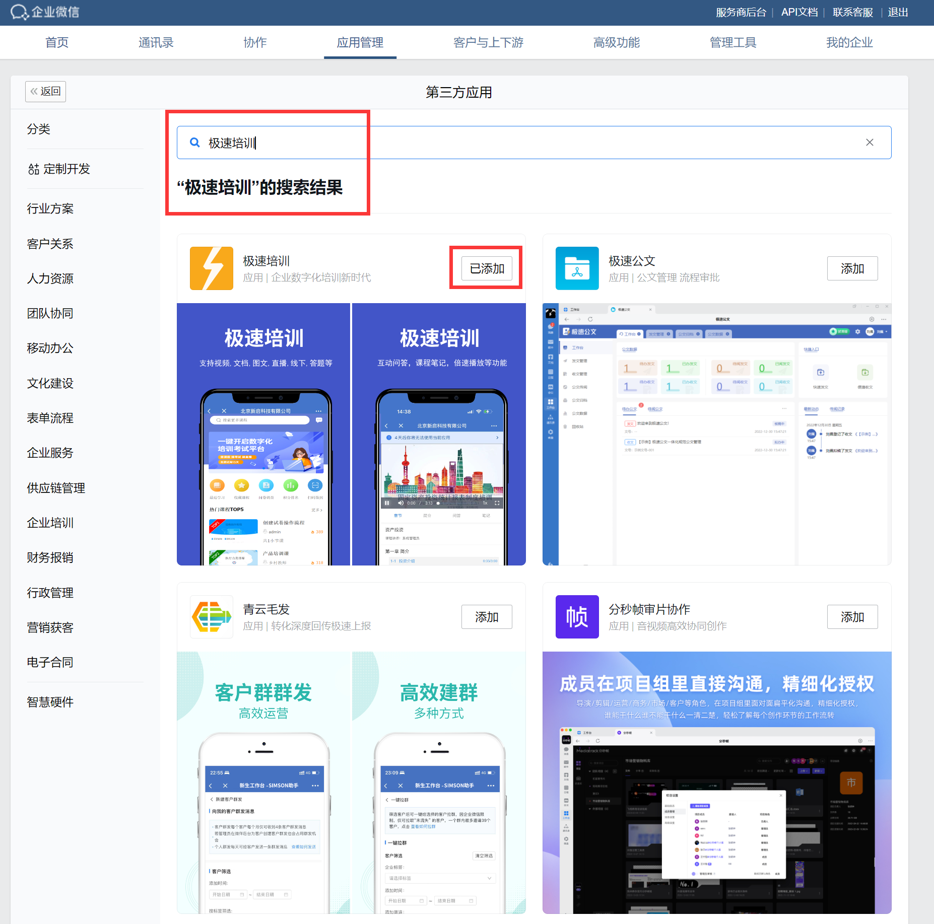The width and height of the screenshot is (934, 924).
Task: Open the 极速培训 app title
Action: pos(266,261)
